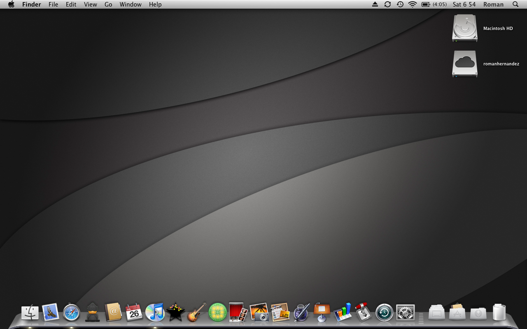Open Time Machine in the Dock
527x329 pixels.
click(x=385, y=313)
